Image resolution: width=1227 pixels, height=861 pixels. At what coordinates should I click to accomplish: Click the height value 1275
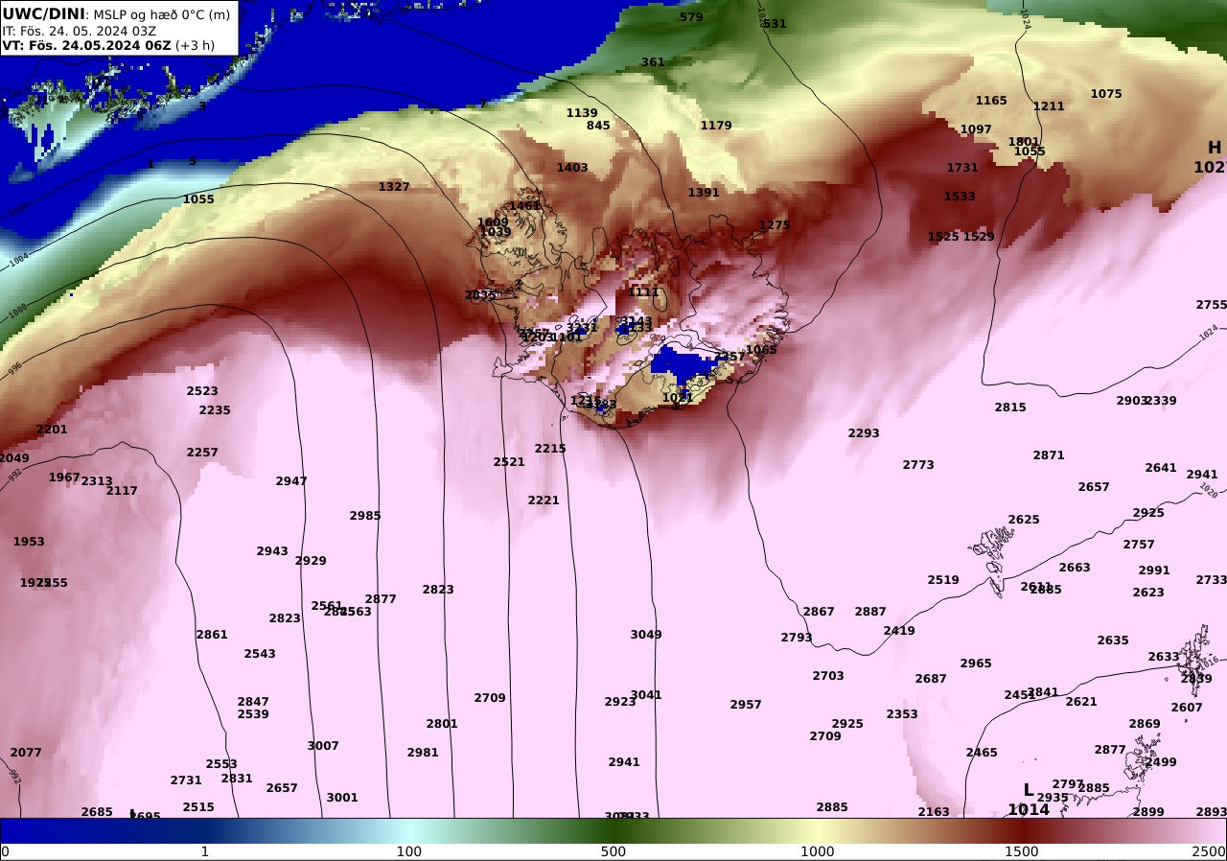(x=775, y=225)
